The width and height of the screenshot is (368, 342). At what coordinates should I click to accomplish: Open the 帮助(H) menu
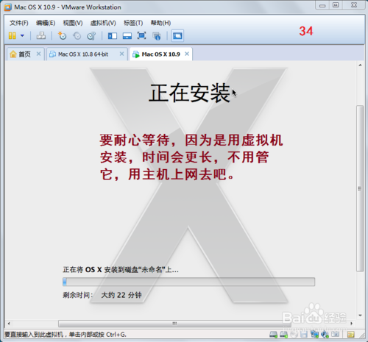pyautogui.click(x=160, y=23)
